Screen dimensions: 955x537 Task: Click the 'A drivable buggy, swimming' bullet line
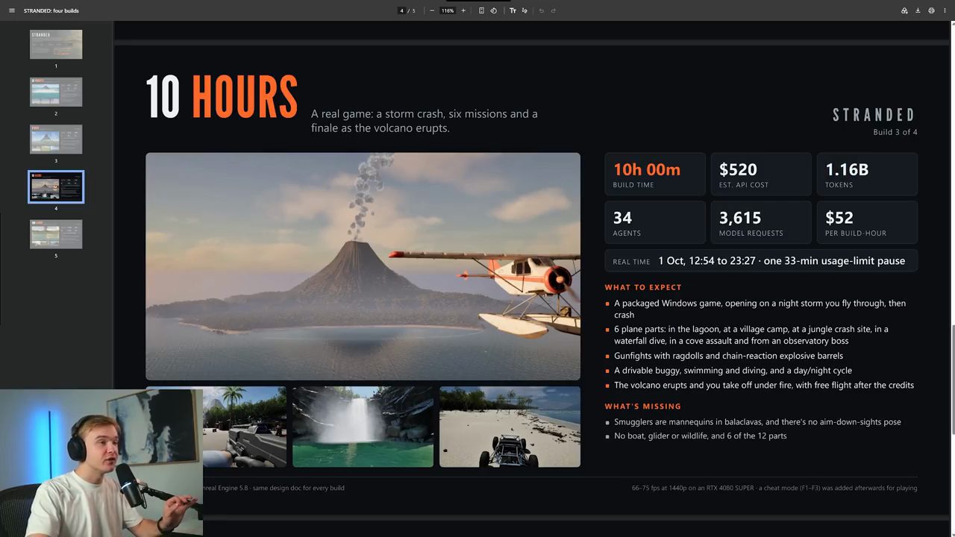pyautogui.click(x=733, y=371)
